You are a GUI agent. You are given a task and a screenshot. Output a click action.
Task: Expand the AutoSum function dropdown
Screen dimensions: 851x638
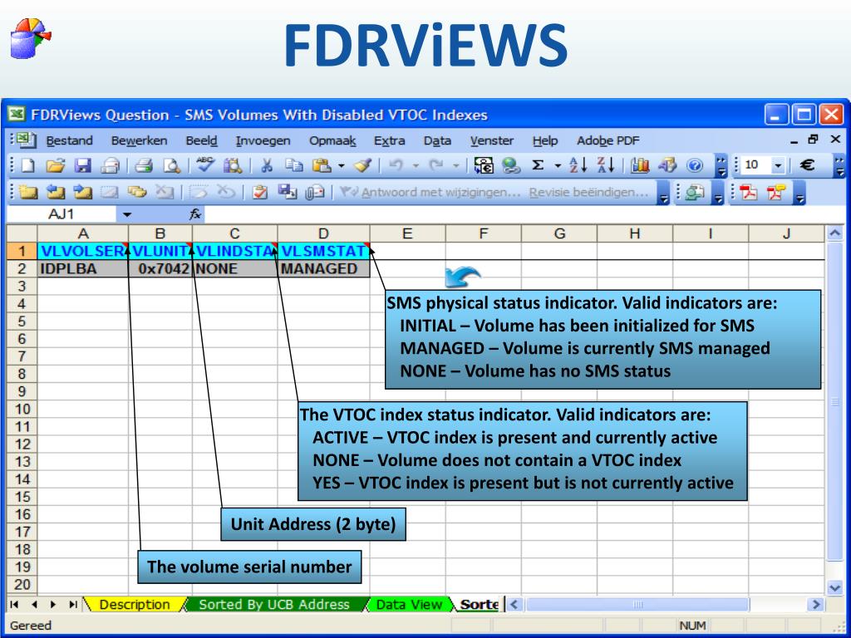click(558, 165)
